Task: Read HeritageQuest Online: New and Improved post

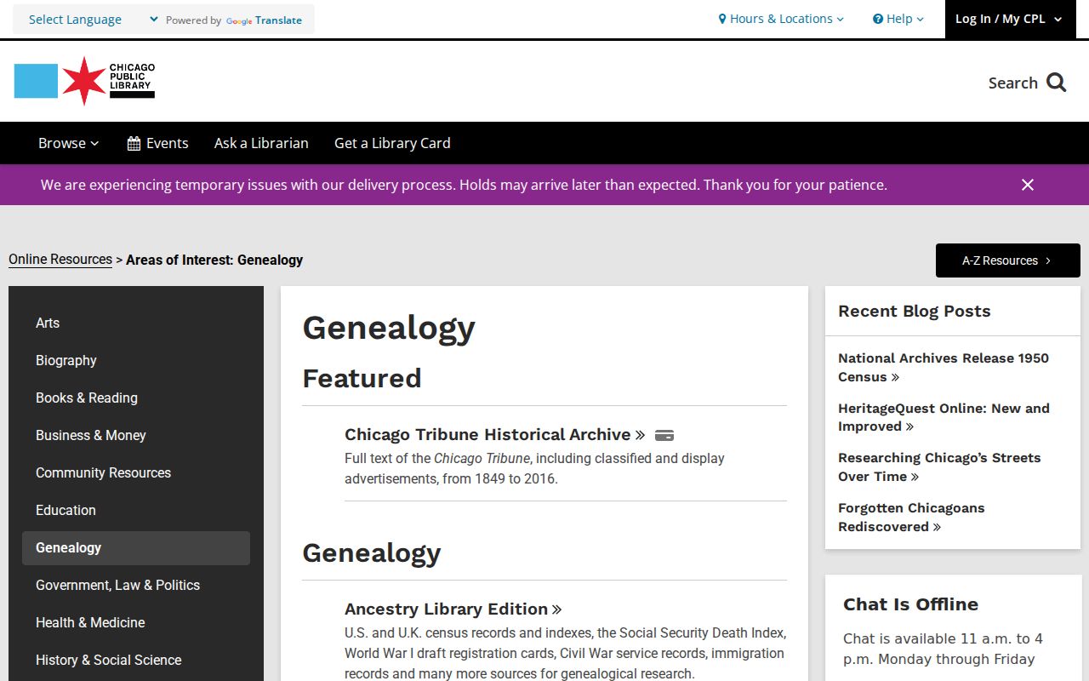Action: coord(944,417)
